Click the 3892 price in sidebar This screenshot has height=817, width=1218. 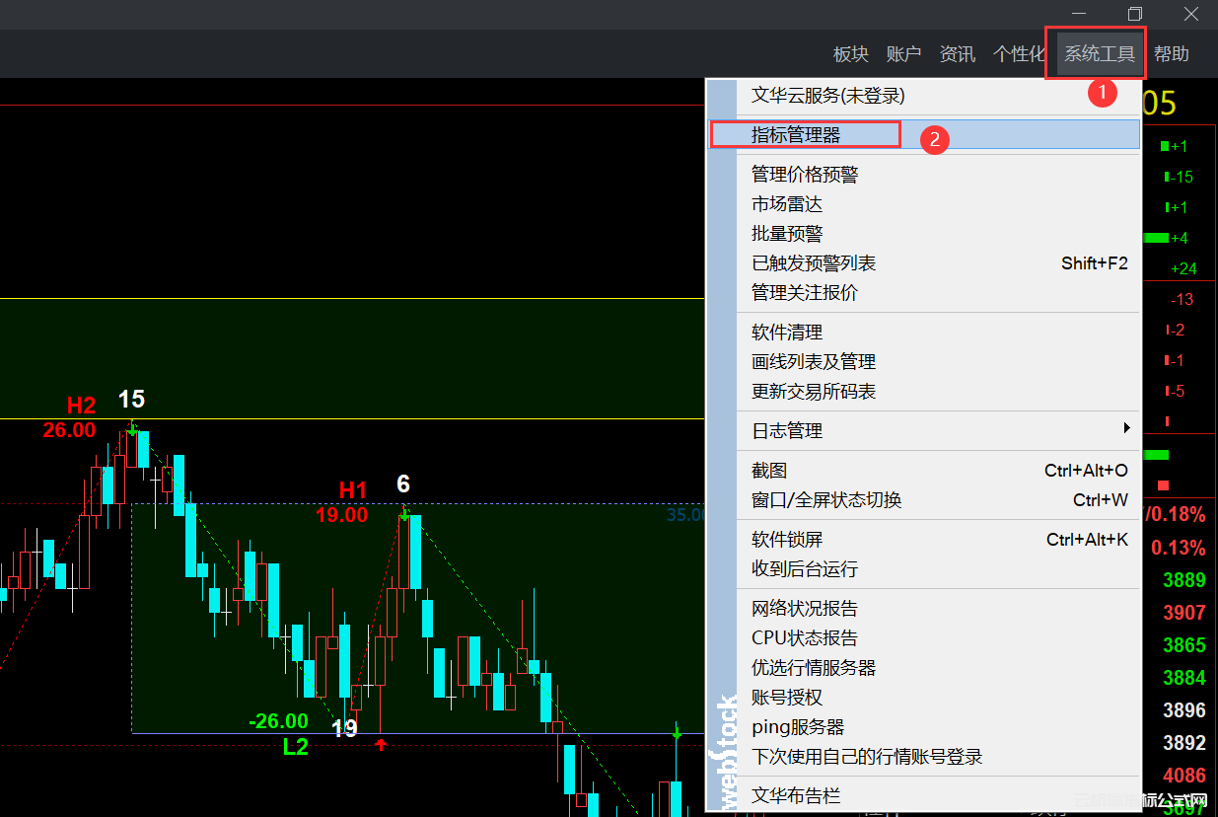1184,743
